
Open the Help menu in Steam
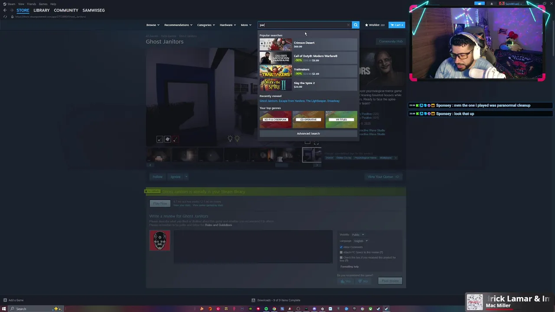coord(53,4)
